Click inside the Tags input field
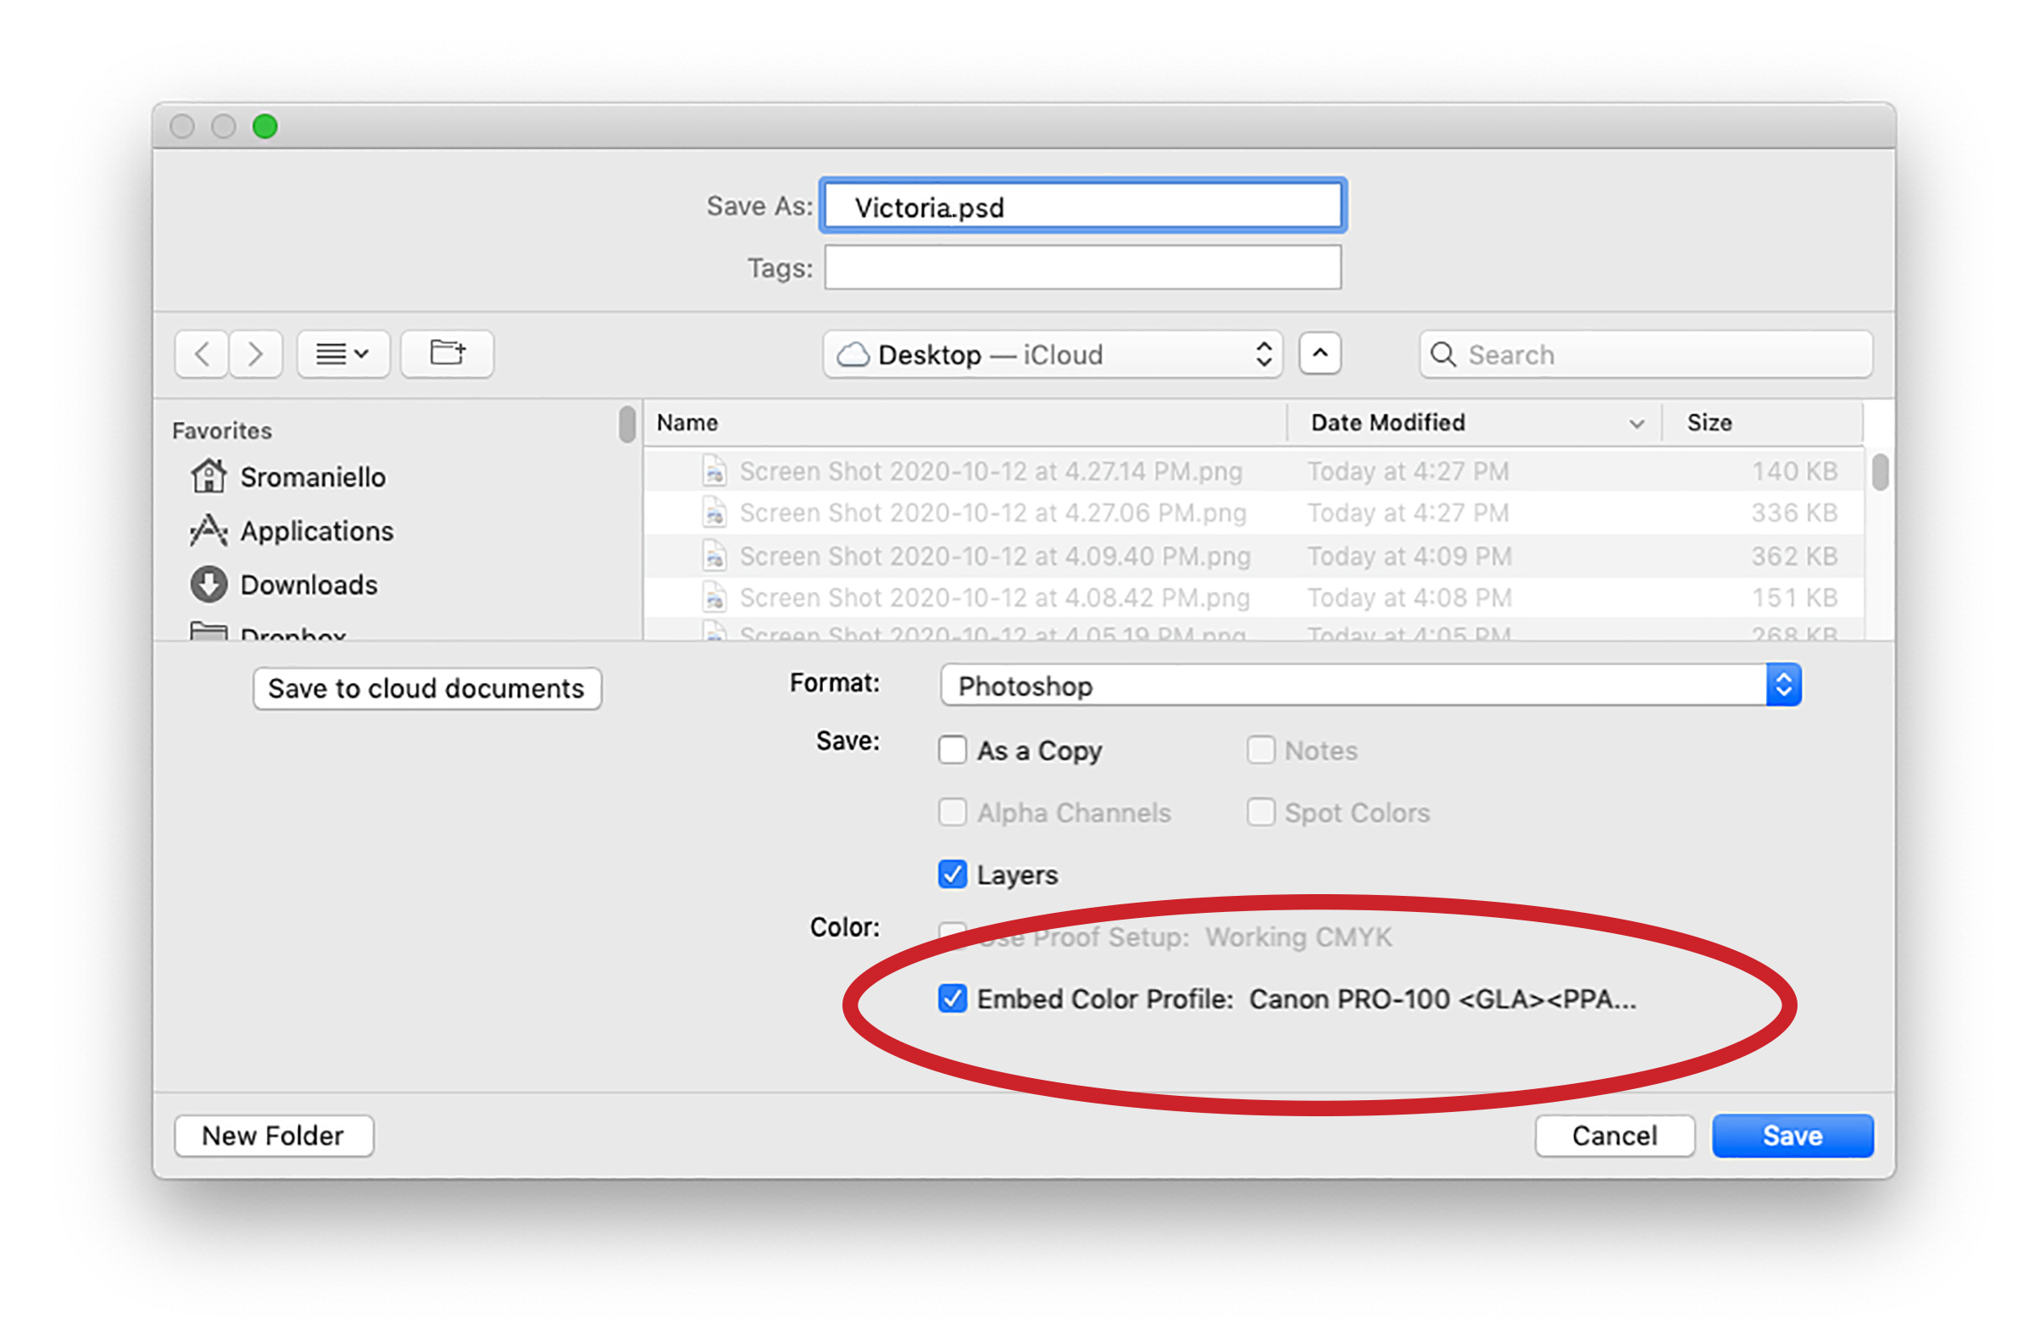Viewport: 2034px width, 1340px height. tap(1081, 267)
